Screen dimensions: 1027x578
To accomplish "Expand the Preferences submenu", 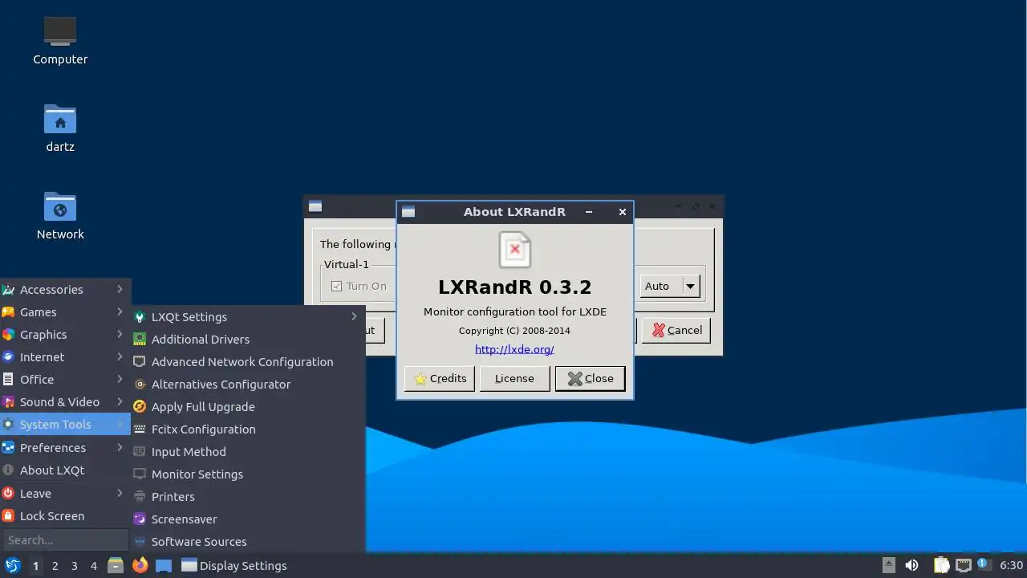I will click(x=65, y=448).
